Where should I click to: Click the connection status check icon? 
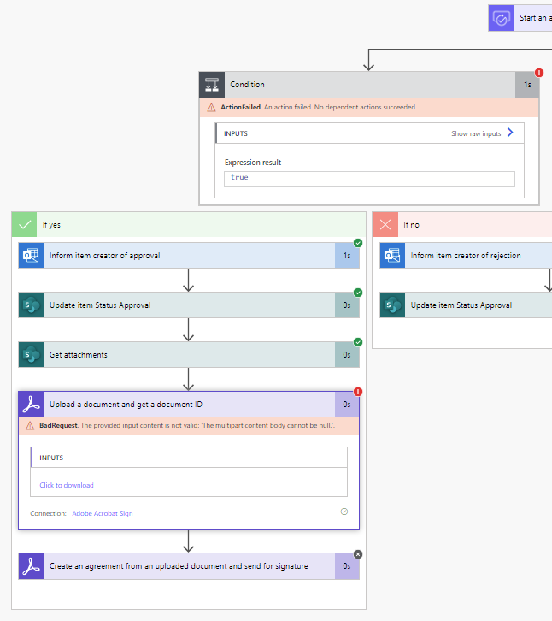(x=344, y=512)
